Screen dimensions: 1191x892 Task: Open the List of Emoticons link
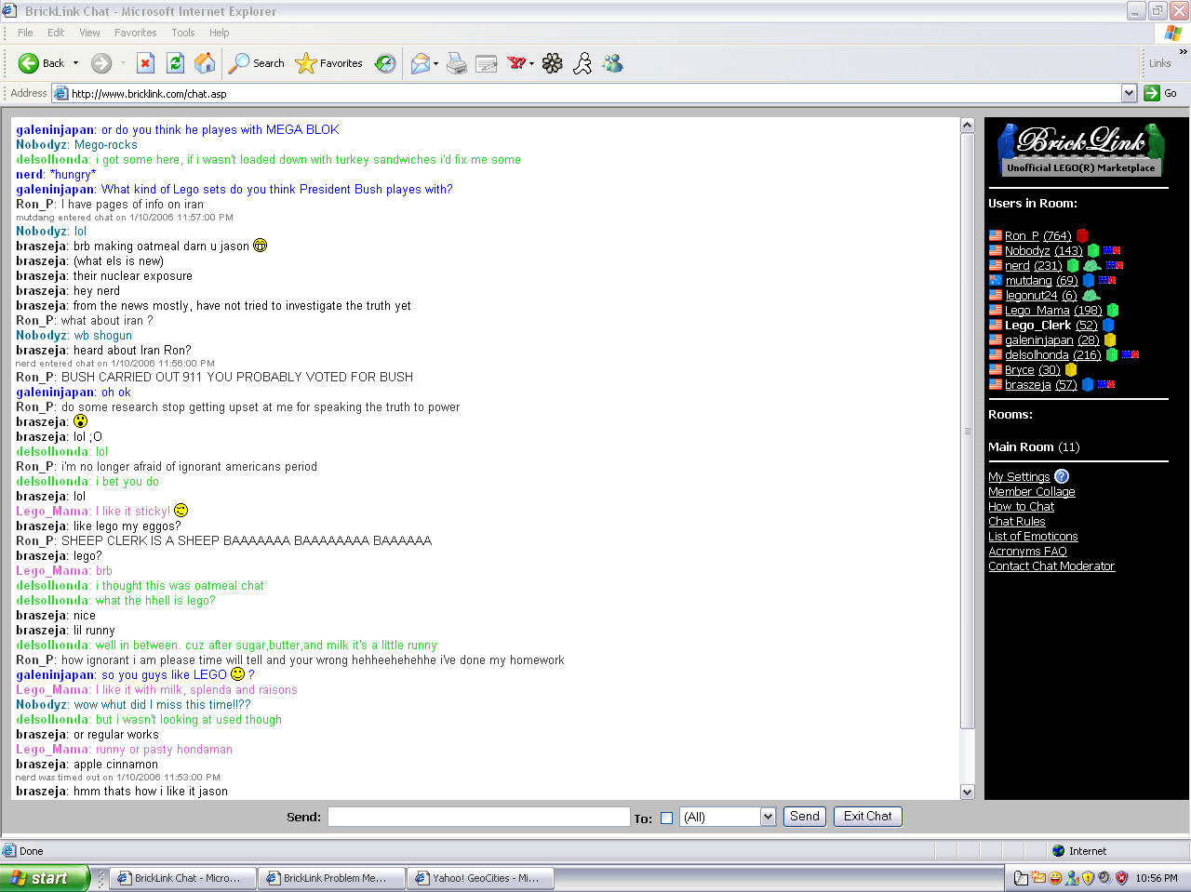[x=1033, y=536]
